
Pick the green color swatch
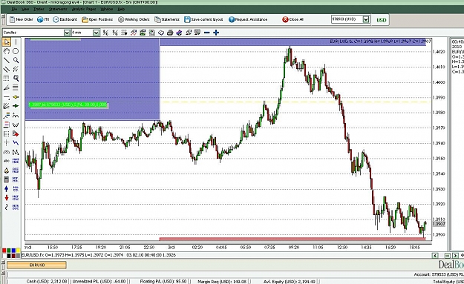tap(9, 251)
